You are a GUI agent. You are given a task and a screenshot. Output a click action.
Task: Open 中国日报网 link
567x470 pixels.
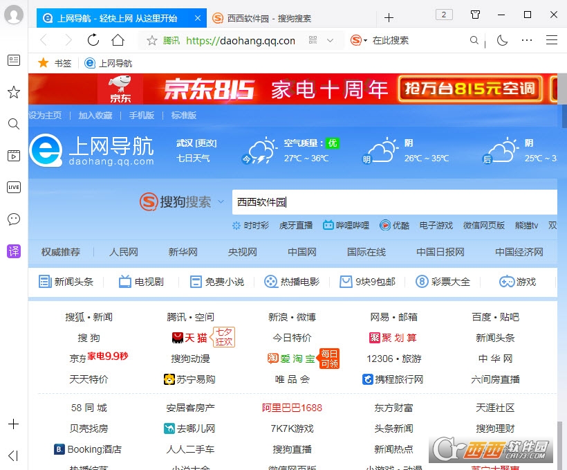coord(440,252)
